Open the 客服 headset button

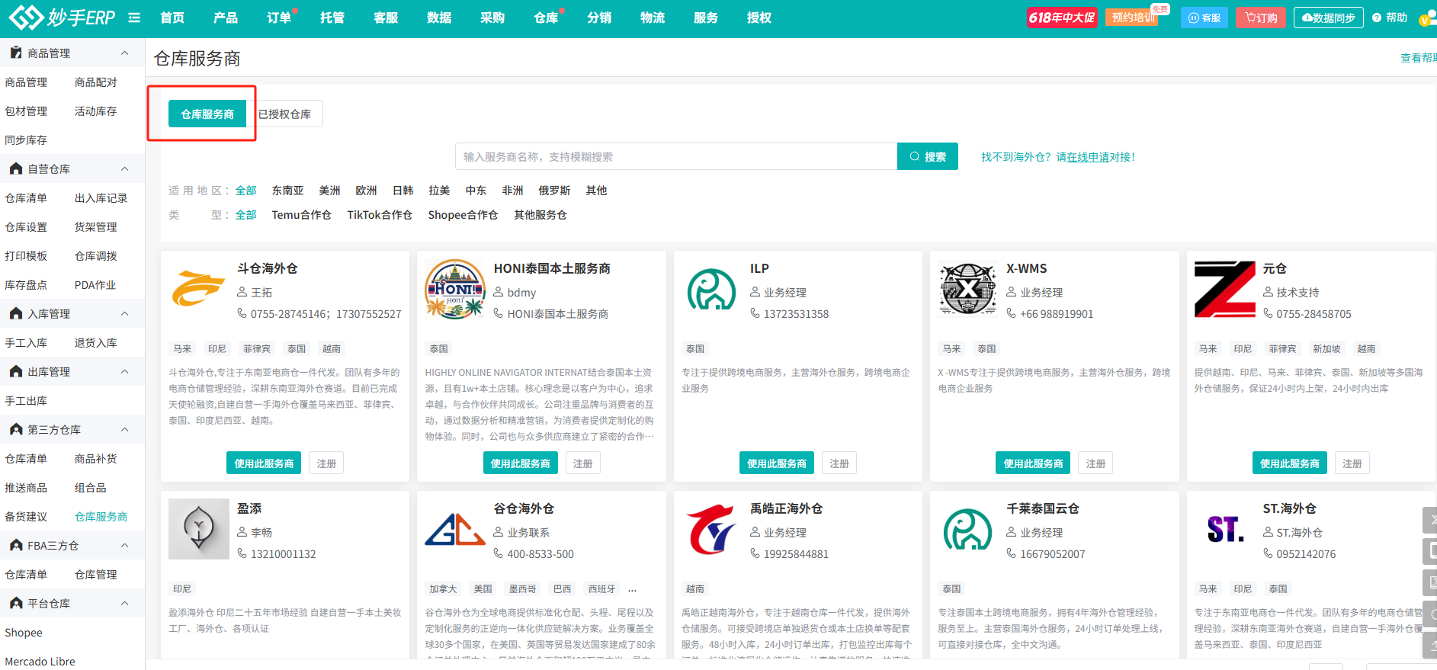pos(1204,18)
